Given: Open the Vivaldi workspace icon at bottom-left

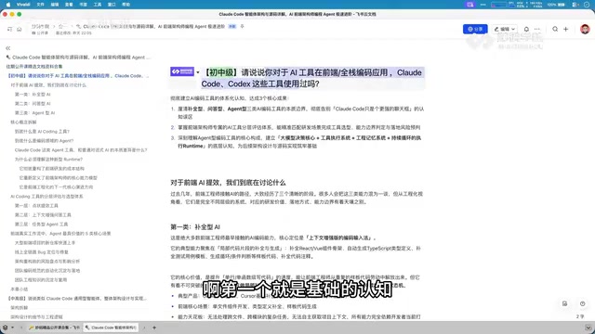Looking at the screenshot, I should (x=5, y=328).
